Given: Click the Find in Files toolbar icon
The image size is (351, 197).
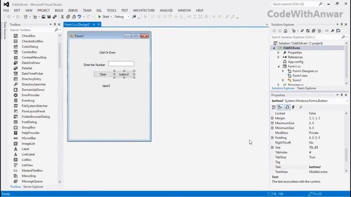Looking at the screenshot, I should tap(134, 17).
